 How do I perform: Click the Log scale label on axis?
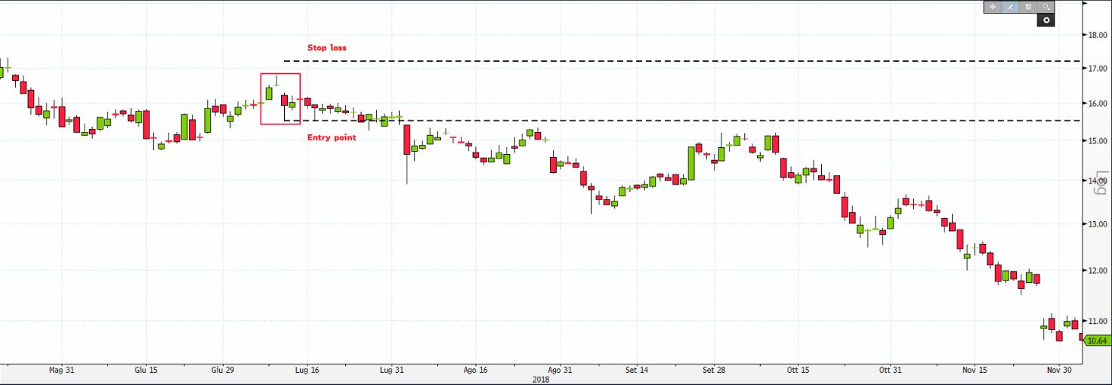pyautogui.click(x=1101, y=184)
